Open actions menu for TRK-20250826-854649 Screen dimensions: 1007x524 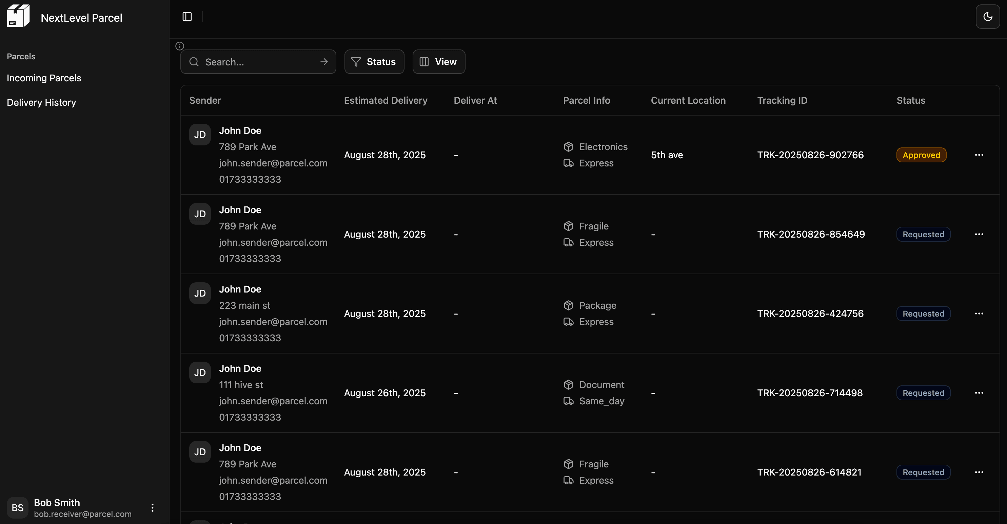click(x=979, y=235)
